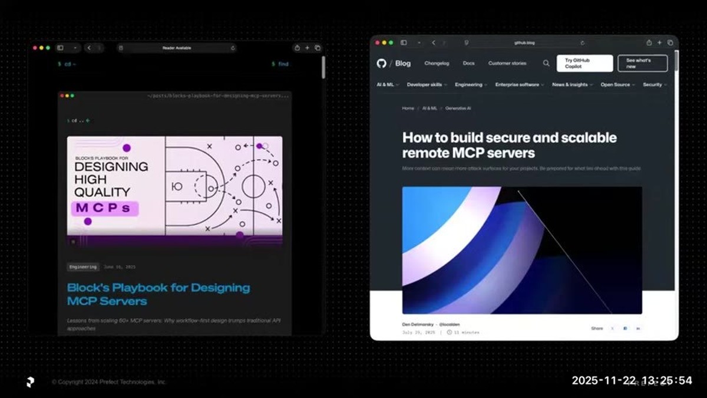This screenshot has height=398, width=707.
Task: Show tab overview in github.blog window
Action: 669,42
